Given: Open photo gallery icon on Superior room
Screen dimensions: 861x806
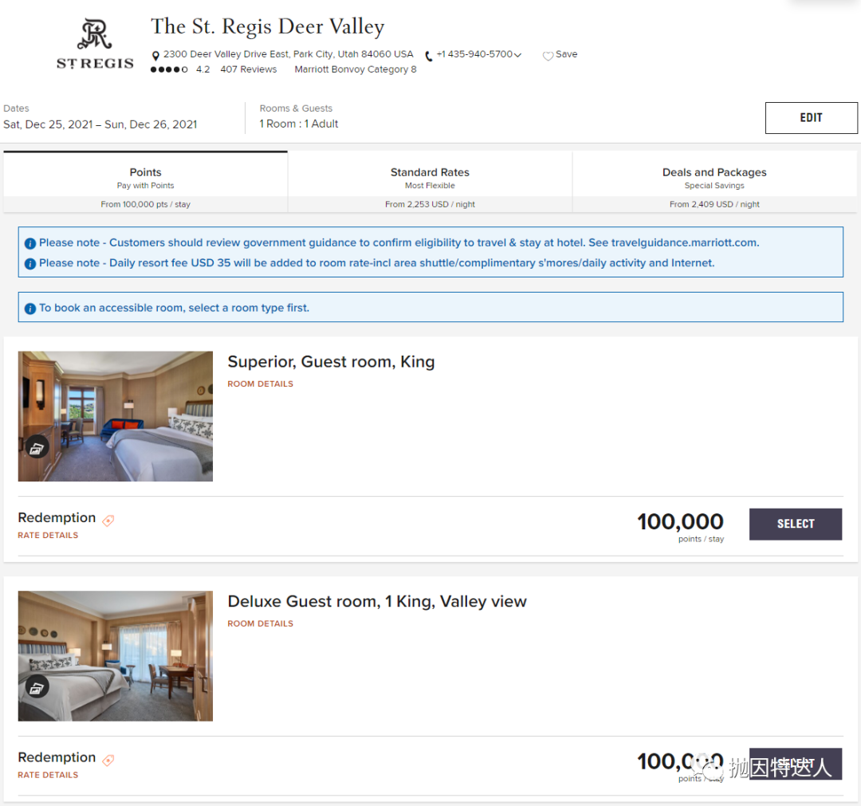Looking at the screenshot, I should pos(37,448).
